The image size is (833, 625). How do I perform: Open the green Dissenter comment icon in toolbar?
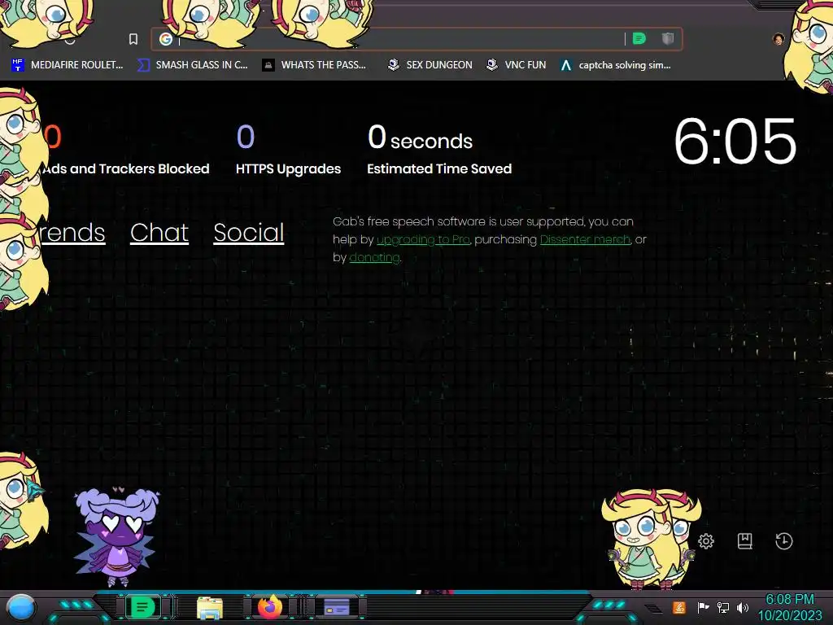tap(639, 38)
